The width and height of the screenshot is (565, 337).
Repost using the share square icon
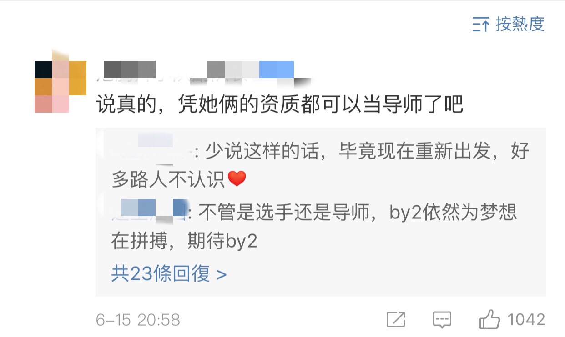coord(396,320)
